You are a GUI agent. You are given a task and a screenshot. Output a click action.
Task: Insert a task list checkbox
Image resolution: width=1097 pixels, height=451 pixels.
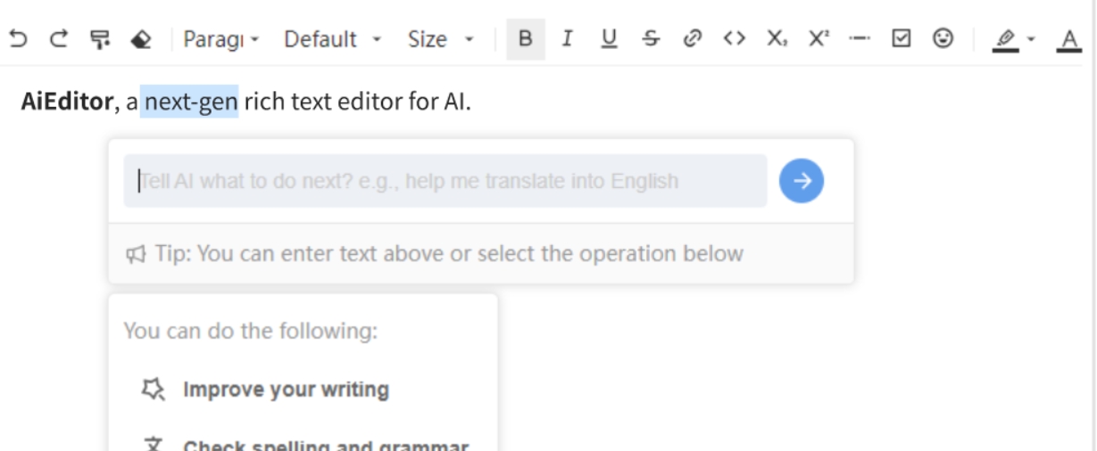point(902,39)
